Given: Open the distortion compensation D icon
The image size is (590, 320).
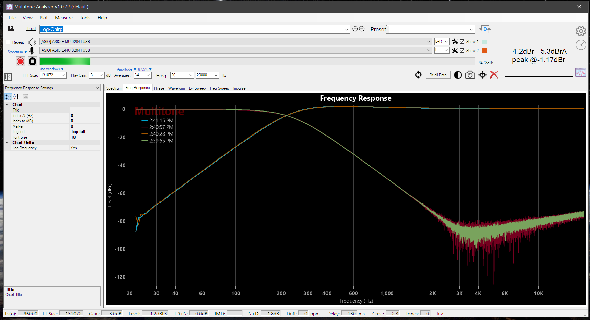Looking at the screenshot, I should point(485,29).
